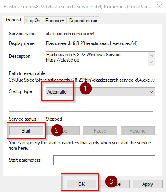View the Dependencies tab
Screen dimensions: 166x192
pyautogui.click(x=83, y=21)
